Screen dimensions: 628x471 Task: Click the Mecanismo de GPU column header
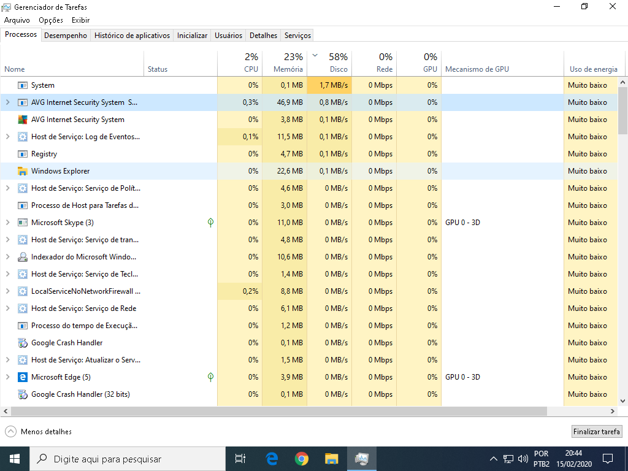502,63
